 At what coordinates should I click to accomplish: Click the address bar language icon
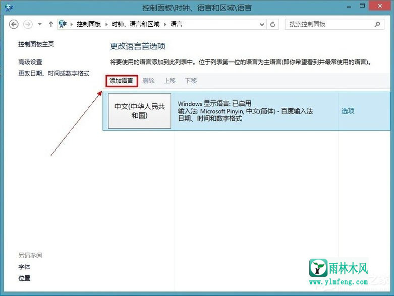click(63, 24)
